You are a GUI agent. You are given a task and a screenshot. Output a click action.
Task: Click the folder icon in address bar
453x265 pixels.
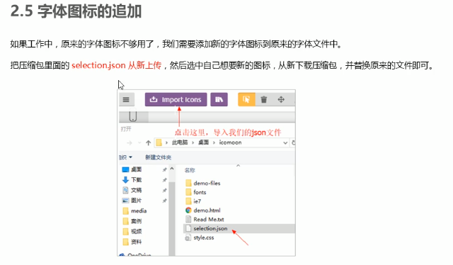[x=159, y=142]
